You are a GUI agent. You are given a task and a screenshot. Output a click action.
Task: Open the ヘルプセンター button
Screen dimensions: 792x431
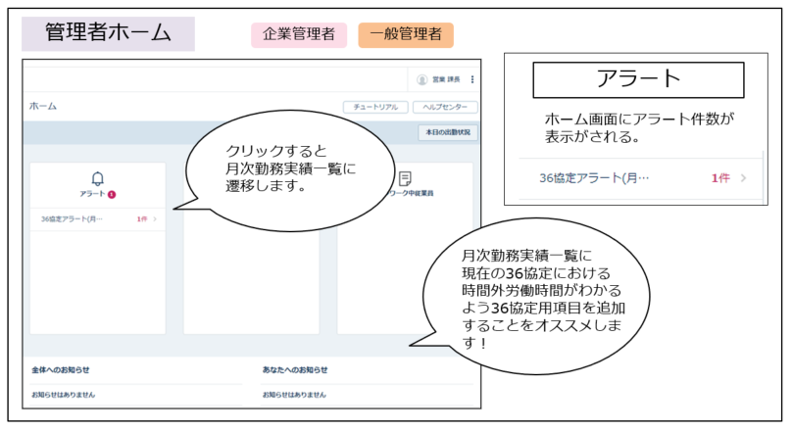point(445,107)
